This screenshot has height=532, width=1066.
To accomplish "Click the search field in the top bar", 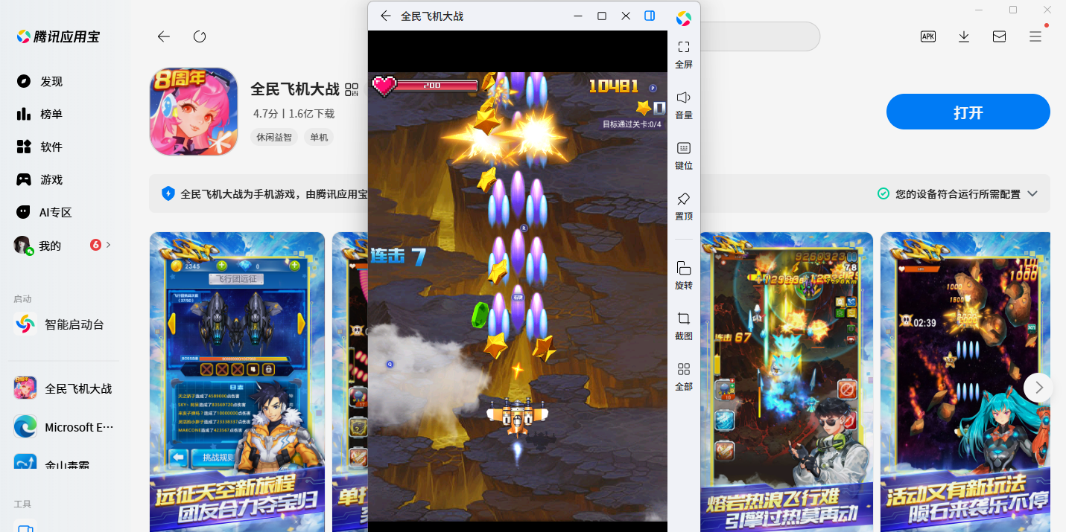I will tap(758, 36).
